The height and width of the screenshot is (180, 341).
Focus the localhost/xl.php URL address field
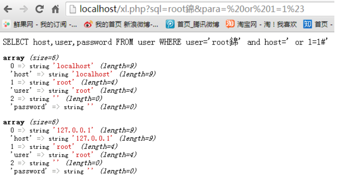[x=200, y=9]
